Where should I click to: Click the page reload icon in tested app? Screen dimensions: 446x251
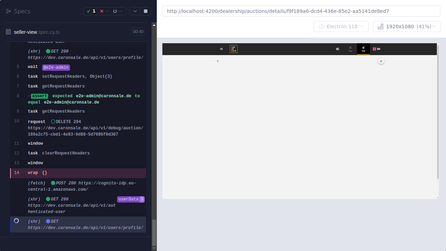point(381,61)
